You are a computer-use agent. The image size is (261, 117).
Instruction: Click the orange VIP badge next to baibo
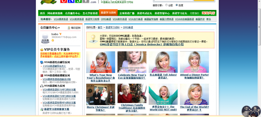coord(61,34)
